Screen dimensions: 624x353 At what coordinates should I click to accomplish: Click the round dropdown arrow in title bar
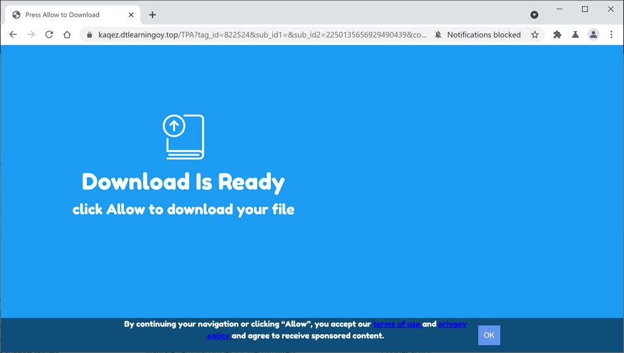tap(534, 15)
